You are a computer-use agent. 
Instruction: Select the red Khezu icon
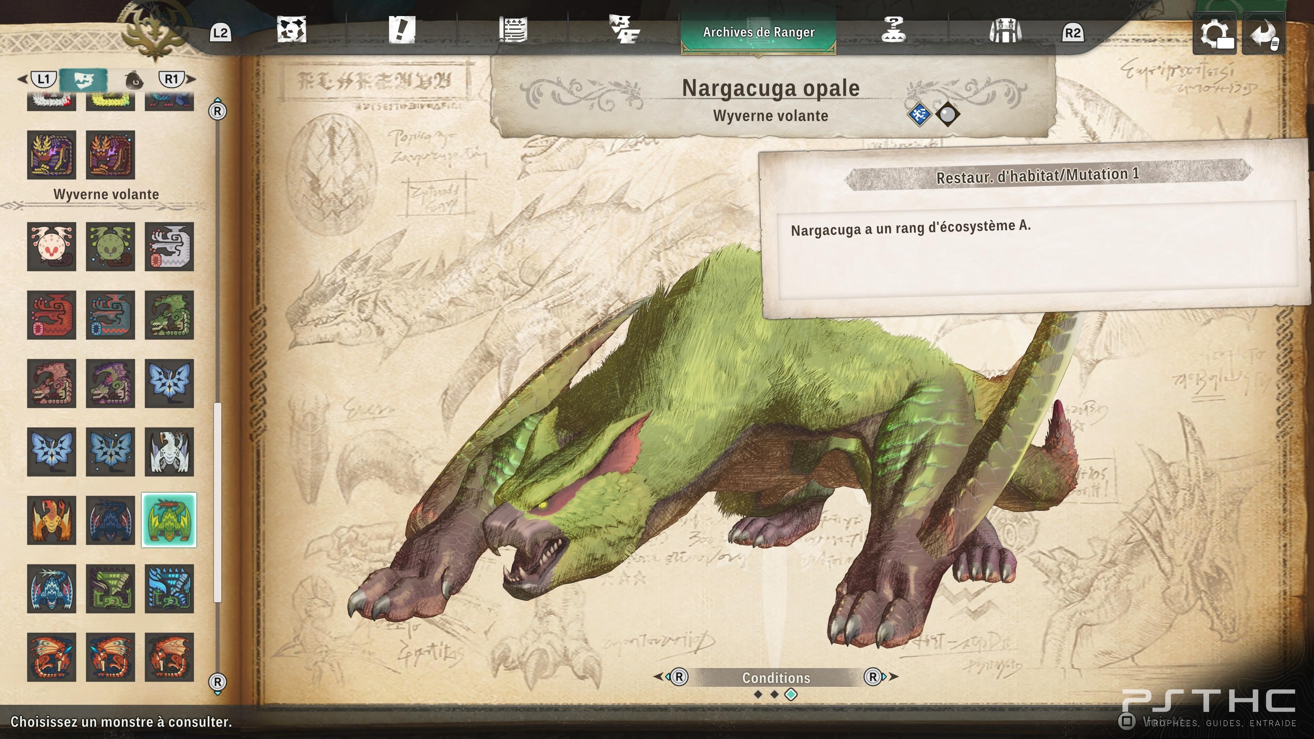pyautogui.click(x=52, y=315)
